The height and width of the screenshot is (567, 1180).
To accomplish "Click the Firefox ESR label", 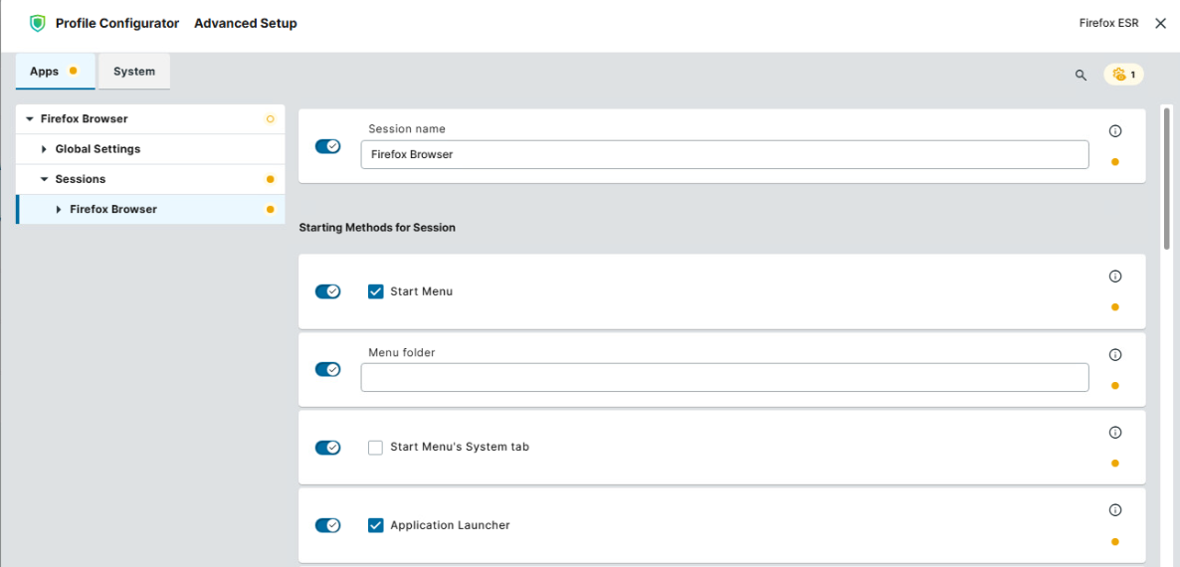I will (1108, 23).
